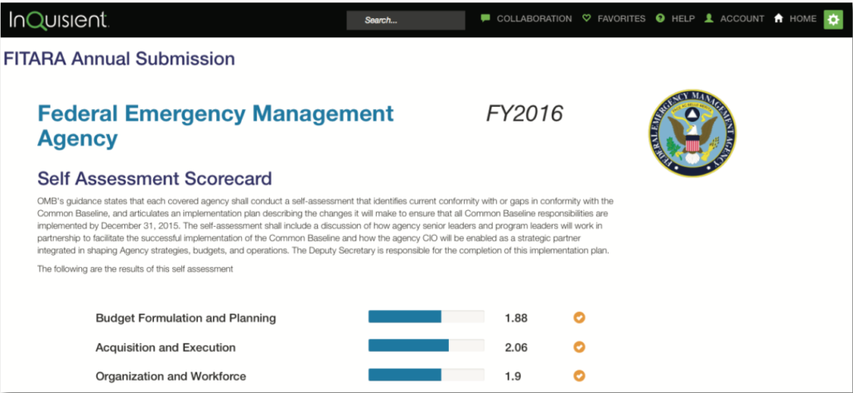The image size is (853, 393).
Task: Click the 'The following are the results' line
Action: pos(136,269)
